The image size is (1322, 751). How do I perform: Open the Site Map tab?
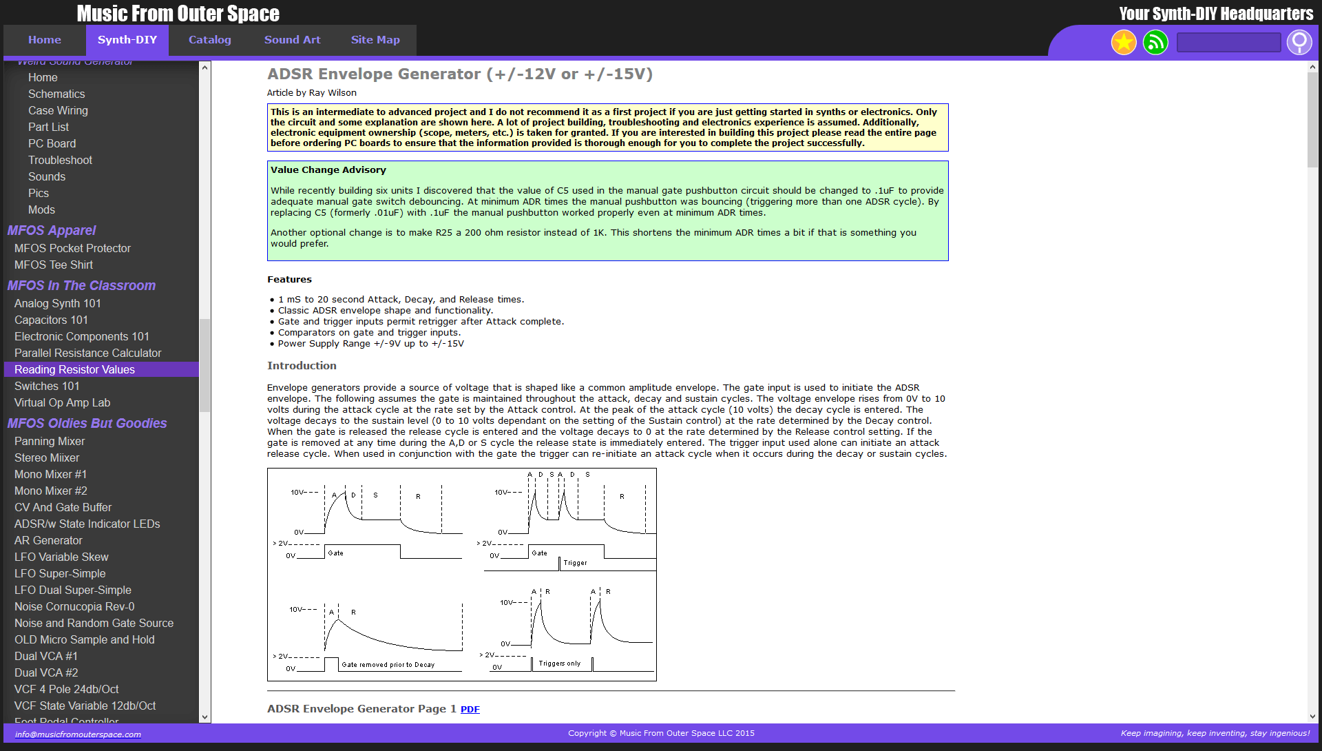375,40
